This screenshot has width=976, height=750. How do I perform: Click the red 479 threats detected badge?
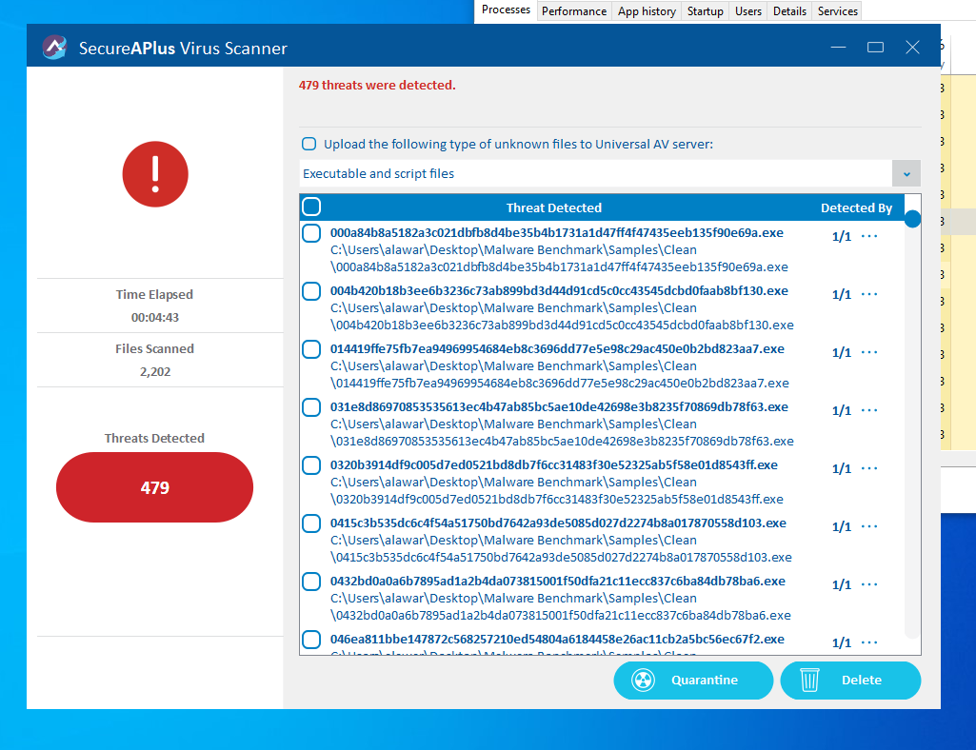tap(154, 487)
